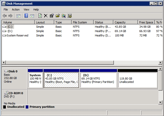
Task: Open the Properties toolbar icon
Action: tap(52, 16)
